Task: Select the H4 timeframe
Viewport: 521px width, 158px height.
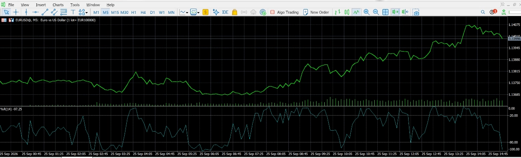Action: pyautogui.click(x=143, y=12)
